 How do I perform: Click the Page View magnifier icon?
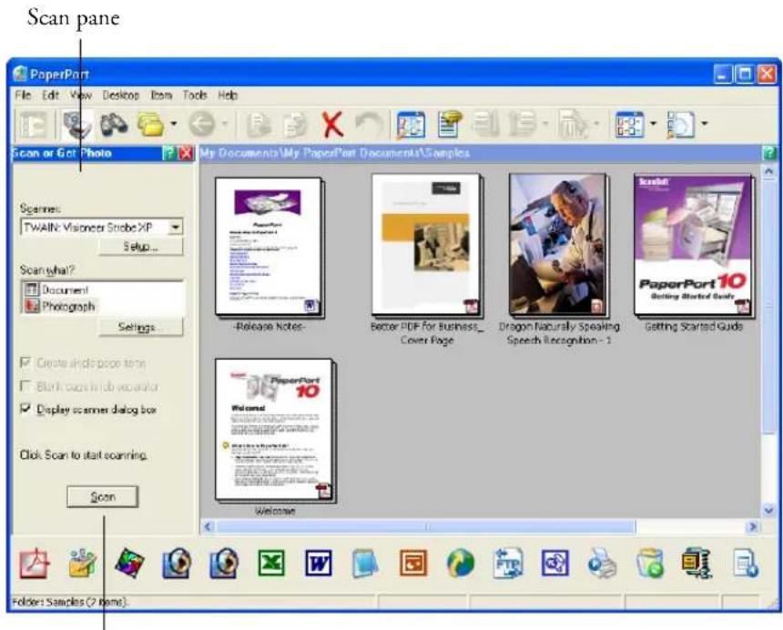coord(681,125)
